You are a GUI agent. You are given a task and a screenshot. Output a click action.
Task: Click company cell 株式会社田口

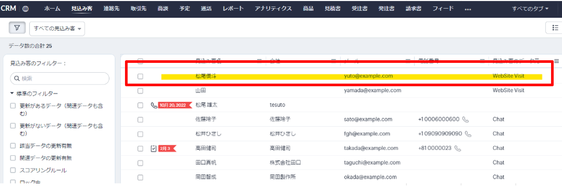pyautogui.click(x=285, y=163)
